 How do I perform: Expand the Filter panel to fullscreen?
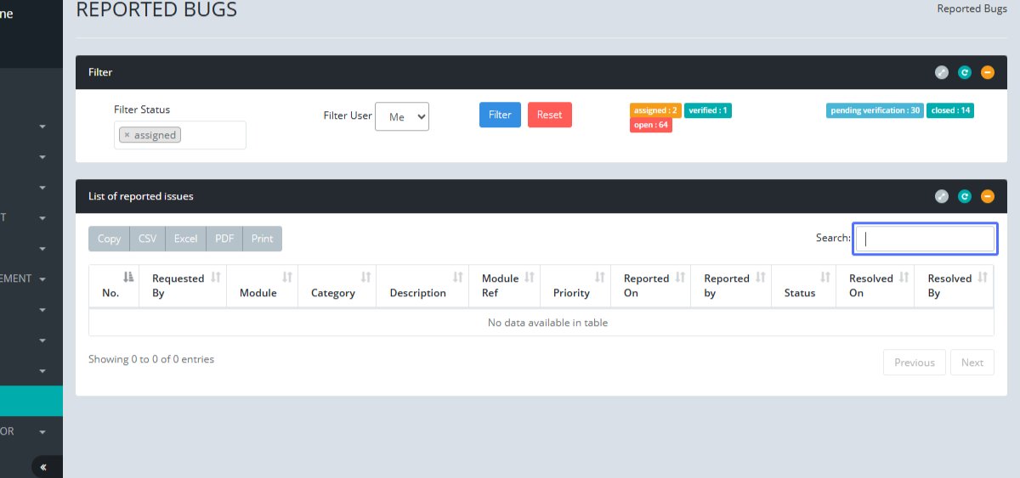pyautogui.click(x=941, y=72)
